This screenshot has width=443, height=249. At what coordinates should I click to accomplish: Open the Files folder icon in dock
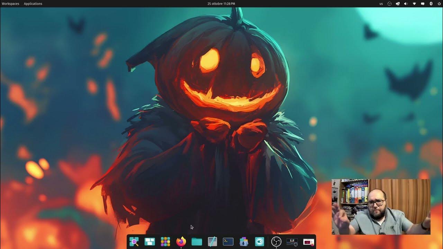point(197,241)
